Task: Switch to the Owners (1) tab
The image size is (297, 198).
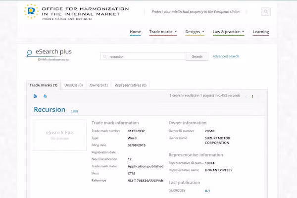Action: 99,85
